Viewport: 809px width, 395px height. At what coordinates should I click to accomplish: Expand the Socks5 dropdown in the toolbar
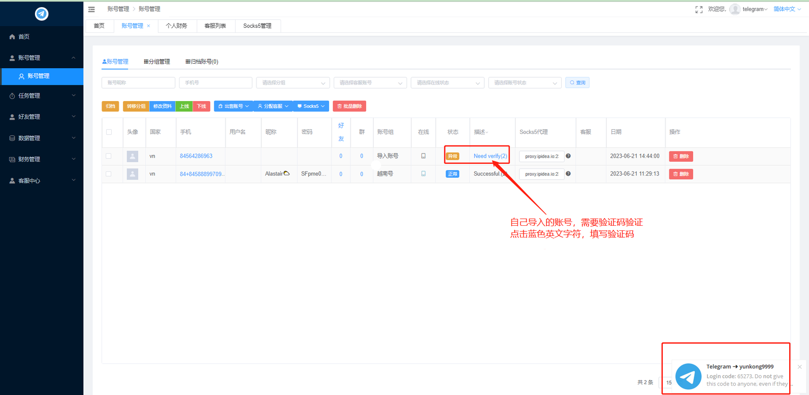click(311, 106)
